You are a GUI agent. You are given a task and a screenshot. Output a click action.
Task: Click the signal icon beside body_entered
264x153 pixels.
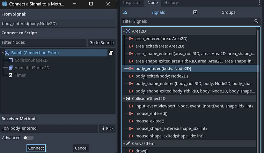pyautogui.click(x=131, y=69)
